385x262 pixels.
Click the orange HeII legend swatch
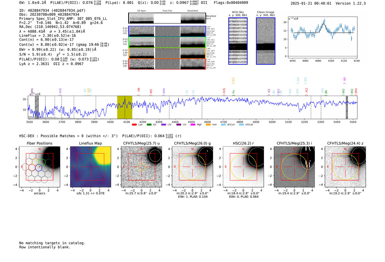[208, 125]
